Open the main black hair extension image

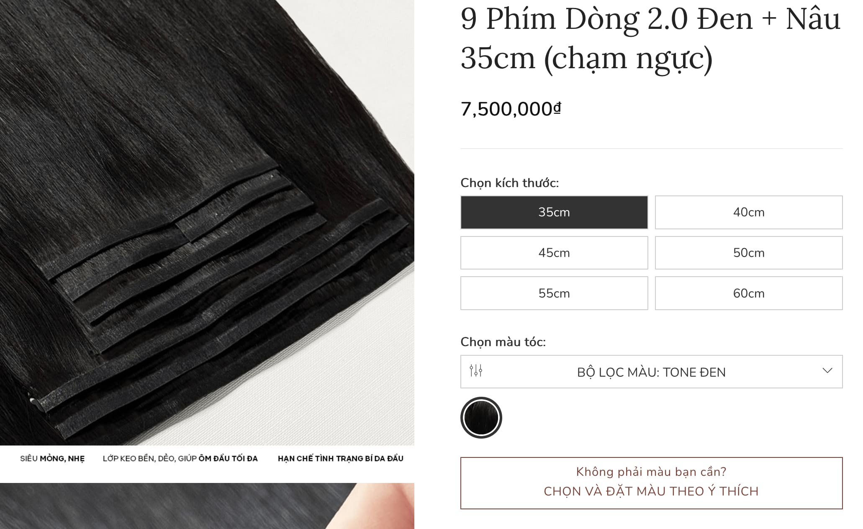pos(207,222)
